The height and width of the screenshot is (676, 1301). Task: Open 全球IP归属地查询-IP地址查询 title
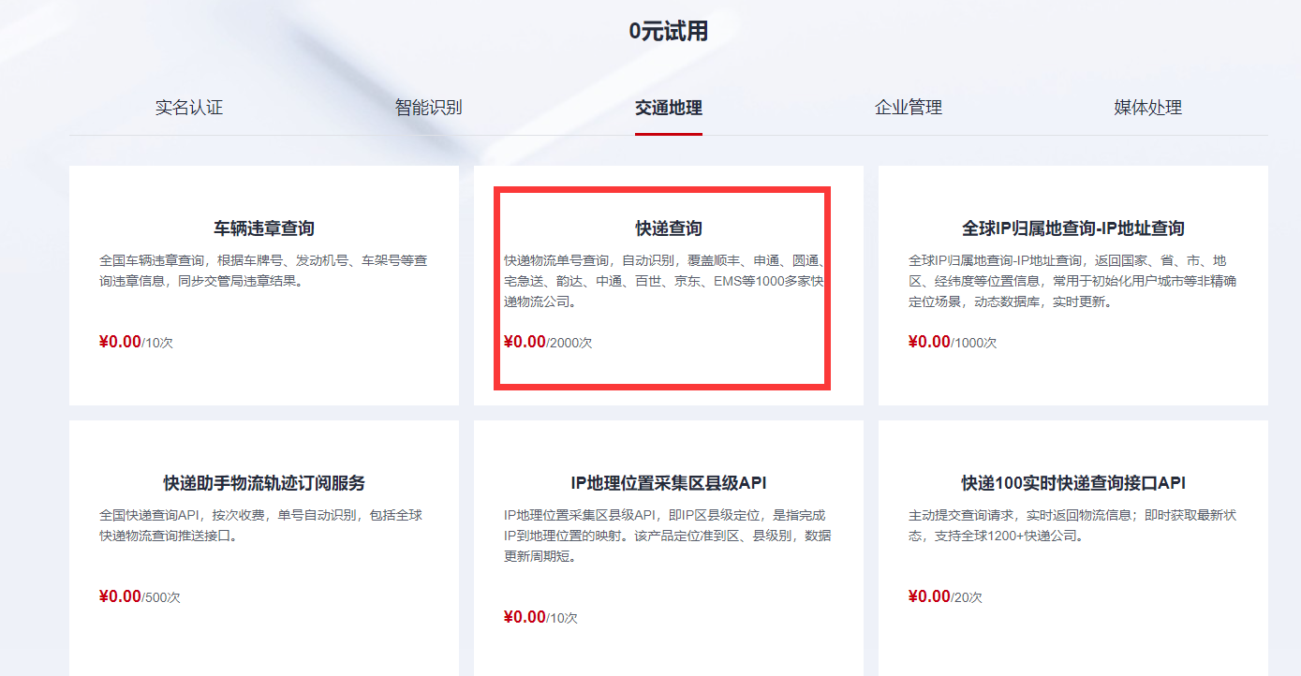click(1073, 228)
